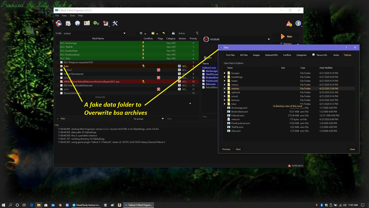Open the Amazon taskbar icon
The width and height of the screenshot is (369, 208).
click(119, 205)
